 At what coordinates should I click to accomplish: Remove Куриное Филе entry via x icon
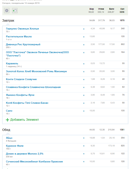[x=84, y=146]
